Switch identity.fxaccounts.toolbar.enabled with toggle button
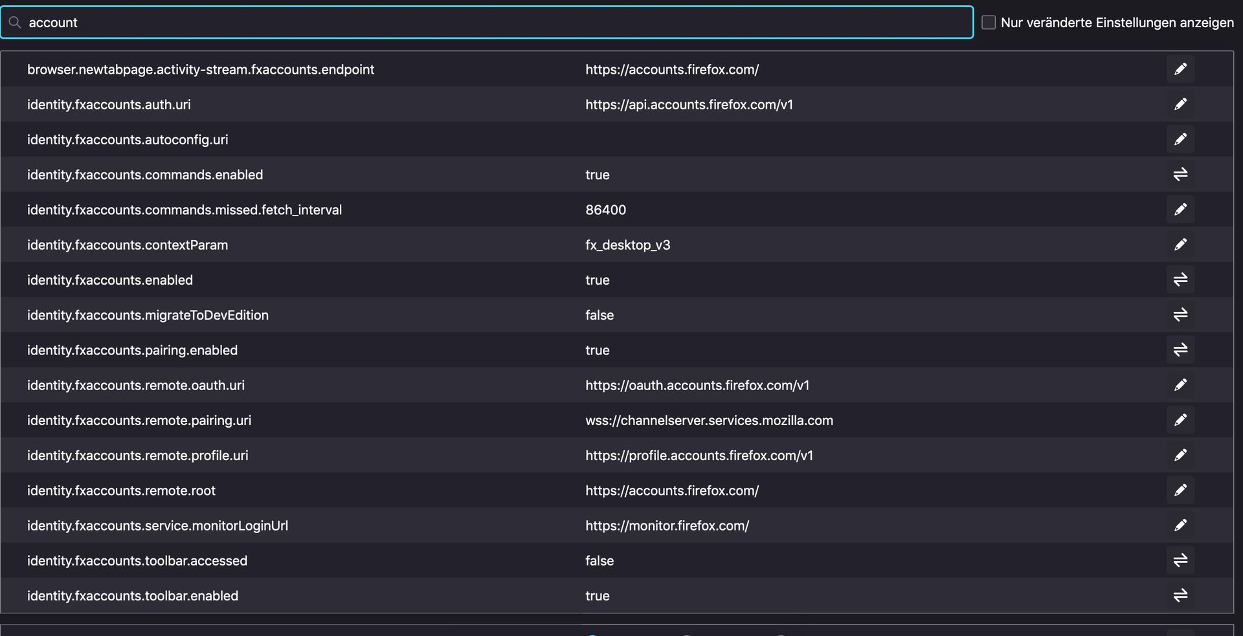Viewport: 1243px width, 636px height. click(1180, 595)
